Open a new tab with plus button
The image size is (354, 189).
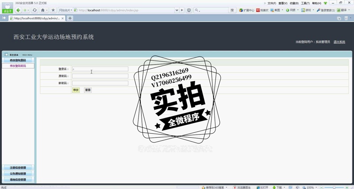70,18
